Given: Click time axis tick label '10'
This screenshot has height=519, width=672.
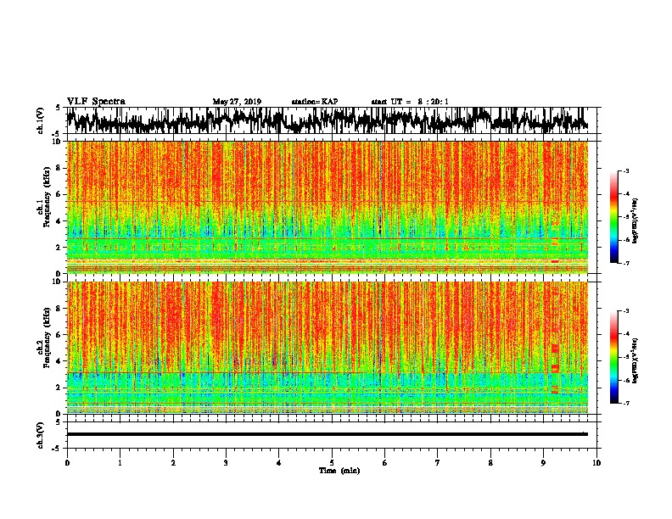Looking at the screenshot, I should tap(596, 463).
